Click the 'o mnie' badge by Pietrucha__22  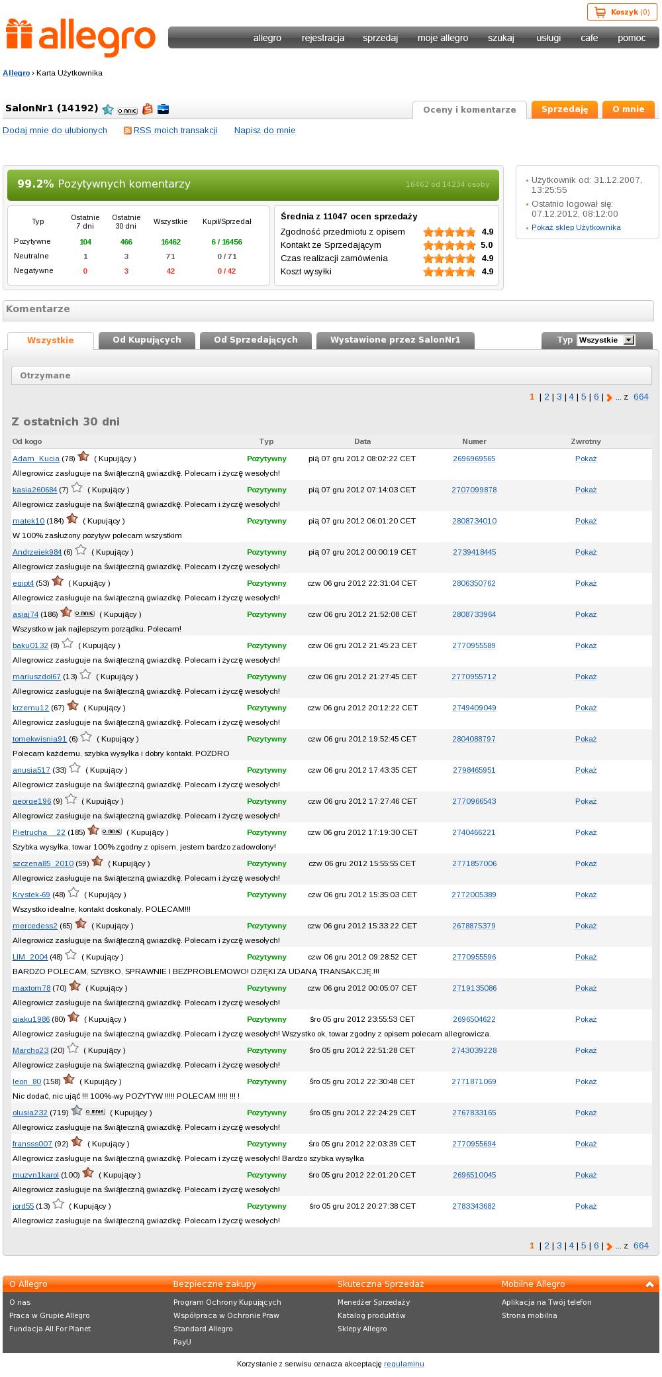point(111,832)
